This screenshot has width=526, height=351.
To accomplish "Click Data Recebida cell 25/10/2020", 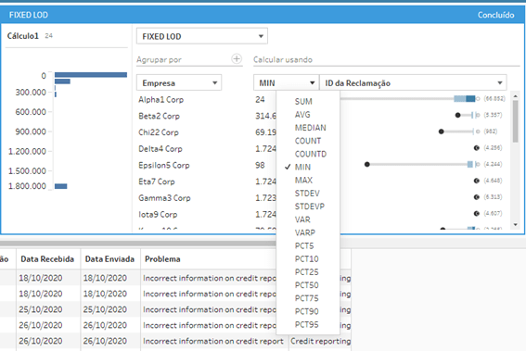I will click(41, 309).
